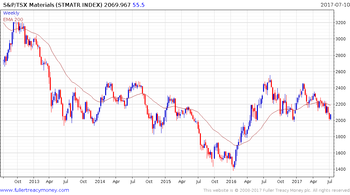Image resolution: width=350 pixels, height=195 pixels.
Task: Click the 1400 price axis label
Action: 341,169
